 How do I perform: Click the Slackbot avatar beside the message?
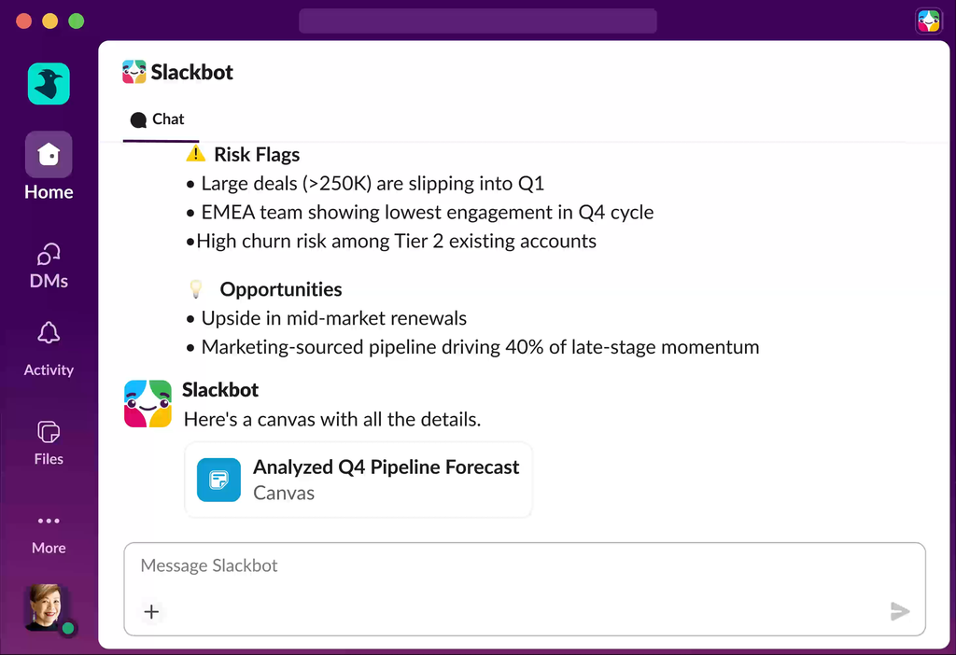148,403
